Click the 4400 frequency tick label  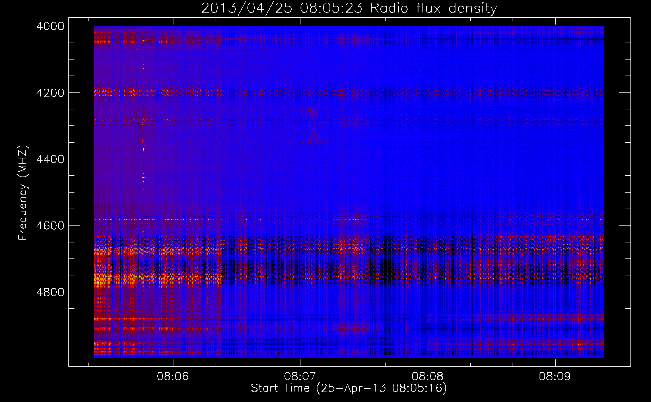(x=50, y=159)
